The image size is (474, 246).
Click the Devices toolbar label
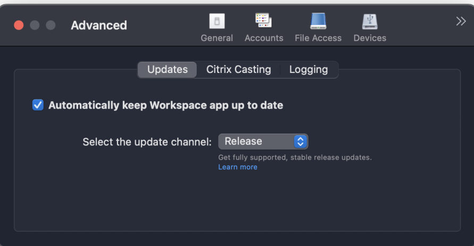click(370, 38)
